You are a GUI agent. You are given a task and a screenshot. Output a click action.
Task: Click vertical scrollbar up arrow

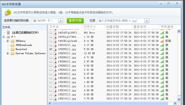coord(179,31)
